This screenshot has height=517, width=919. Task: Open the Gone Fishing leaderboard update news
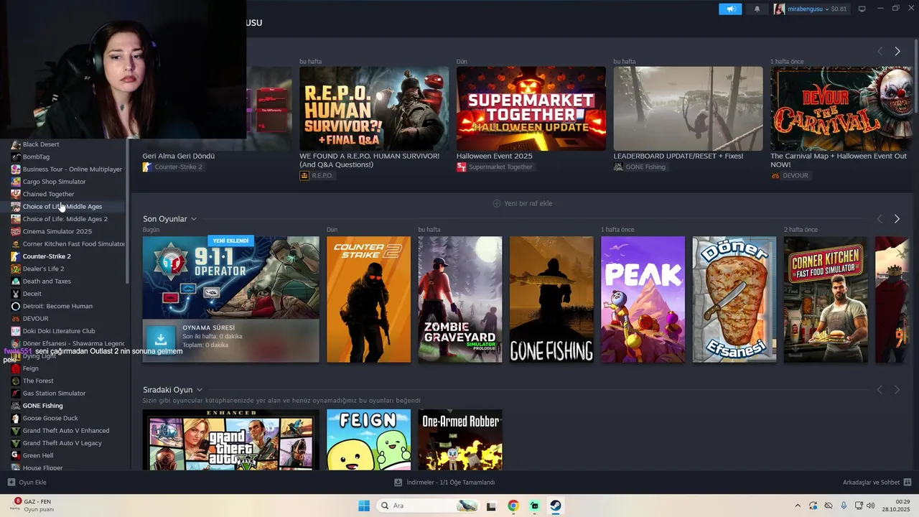click(x=688, y=108)
